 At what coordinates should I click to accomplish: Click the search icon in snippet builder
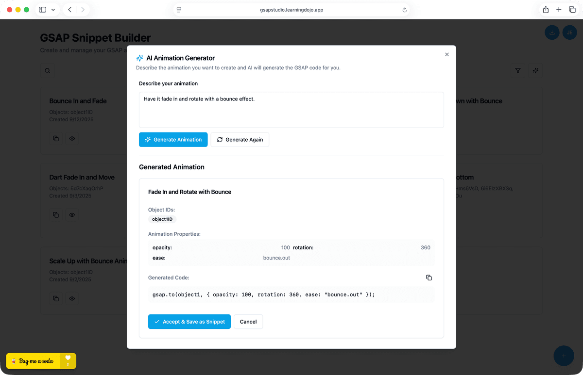[x=48, y=71]
